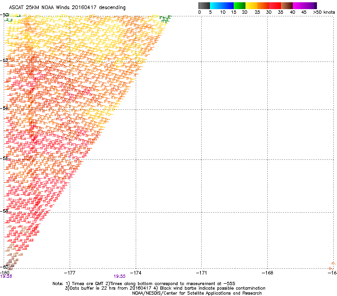Select the -54 latitude axis label

(4, 108)
